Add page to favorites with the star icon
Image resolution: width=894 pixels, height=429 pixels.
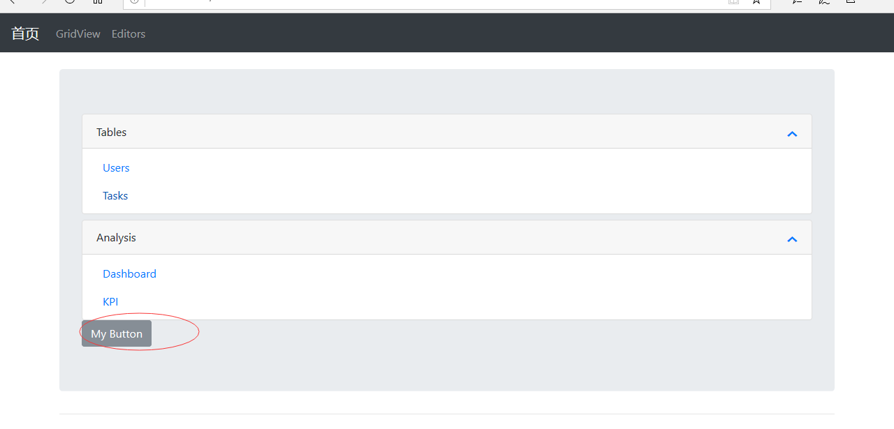coord(756,2)
